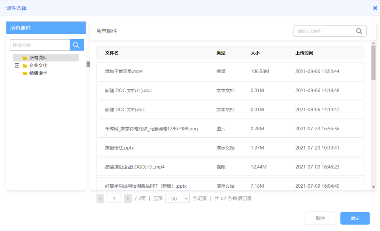Select 所有课件 in the category tree
Screen dimensions: 380x231
[x=38, y=58]
